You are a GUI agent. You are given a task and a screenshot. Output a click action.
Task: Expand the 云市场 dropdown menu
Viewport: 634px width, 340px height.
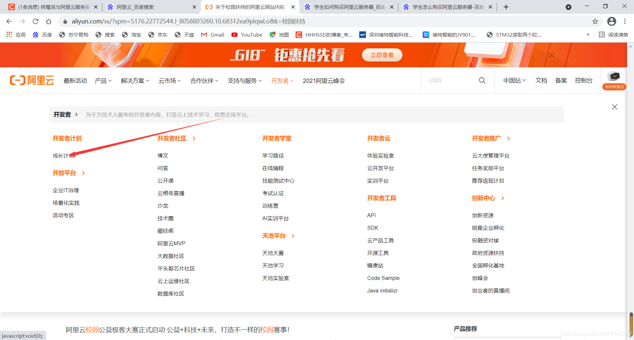[170, 81]
